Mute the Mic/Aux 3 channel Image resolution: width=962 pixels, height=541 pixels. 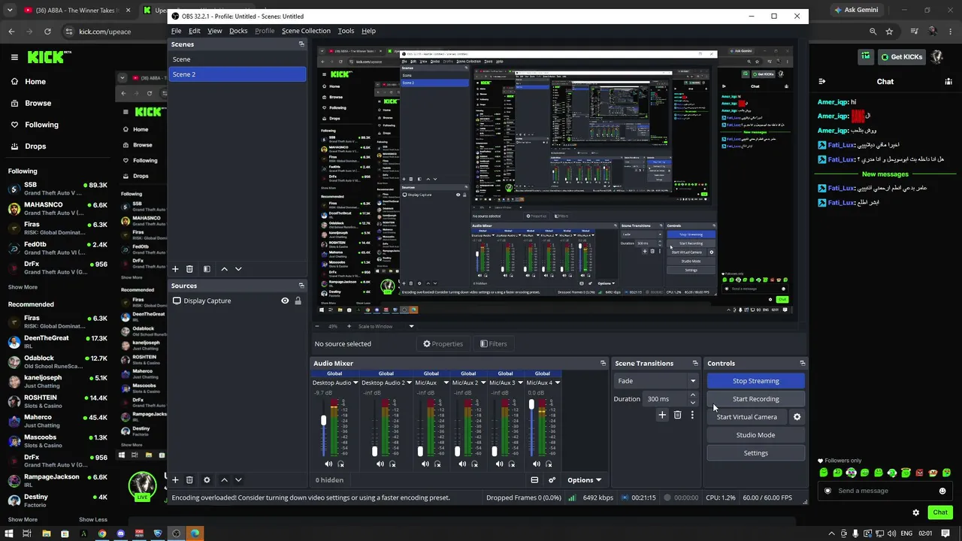tap(499, 464)
